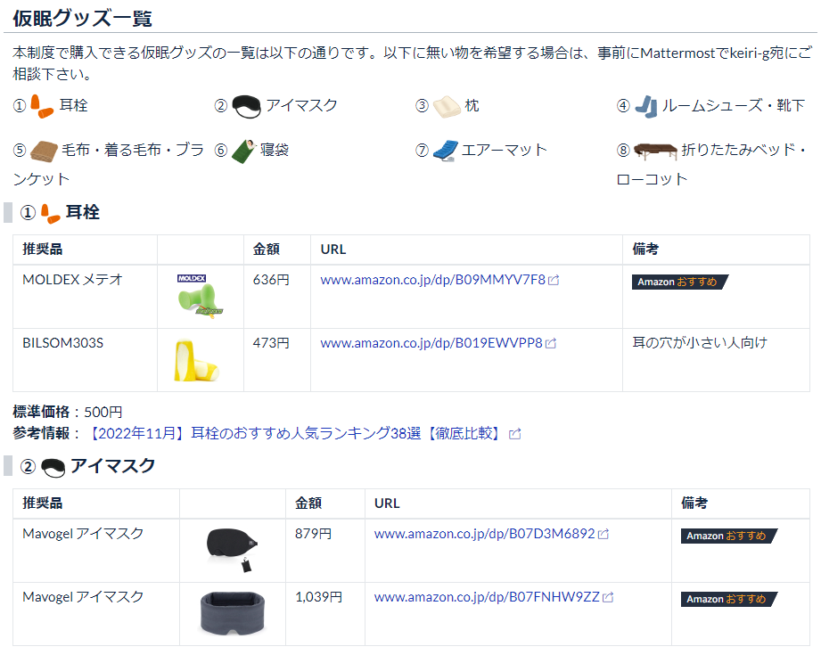Click the pillow icon beside 枕
The height and width of the screenshot is (655, 821).
(447, 106)
